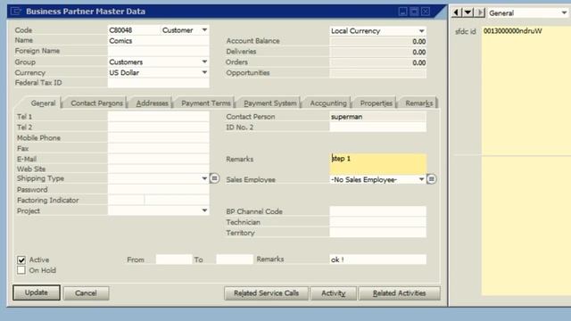Switch to the General tab

tap(43, 103)
